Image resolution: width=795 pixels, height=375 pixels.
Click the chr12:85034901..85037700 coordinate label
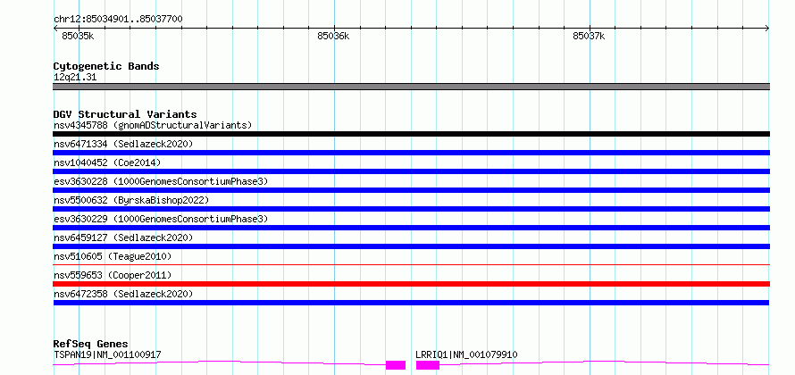click(x=118, y=19)
